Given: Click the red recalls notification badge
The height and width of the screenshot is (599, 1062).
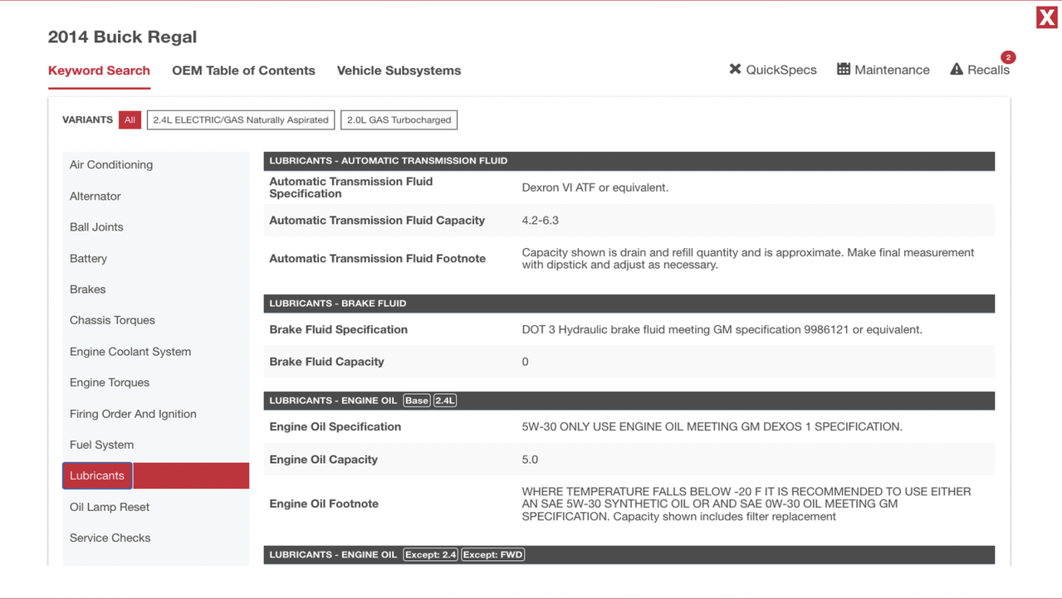Looking at the screenshot, I should pyautogui.click(x=1007, y=57).
